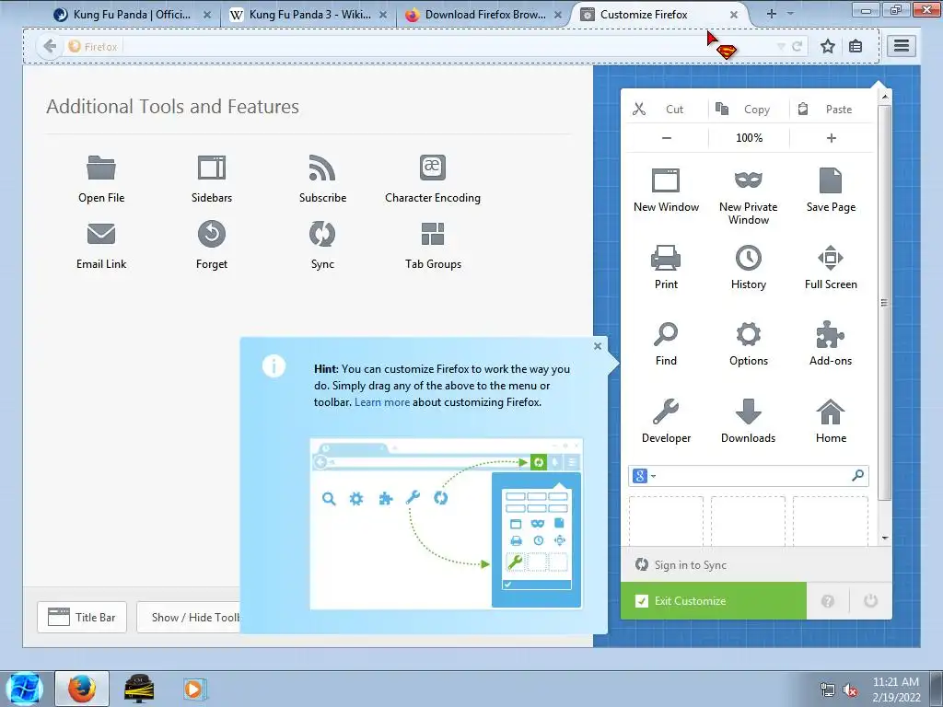Select the Email Link icon

tap(101, 234)
